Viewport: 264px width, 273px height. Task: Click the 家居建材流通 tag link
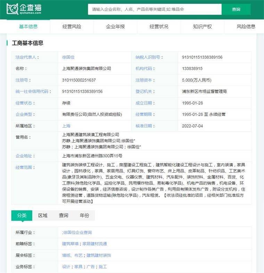tap(94, 244)
